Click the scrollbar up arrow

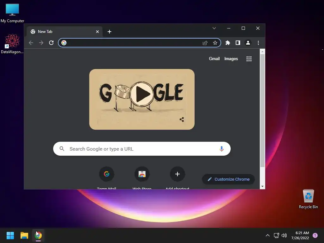[262, 52]
